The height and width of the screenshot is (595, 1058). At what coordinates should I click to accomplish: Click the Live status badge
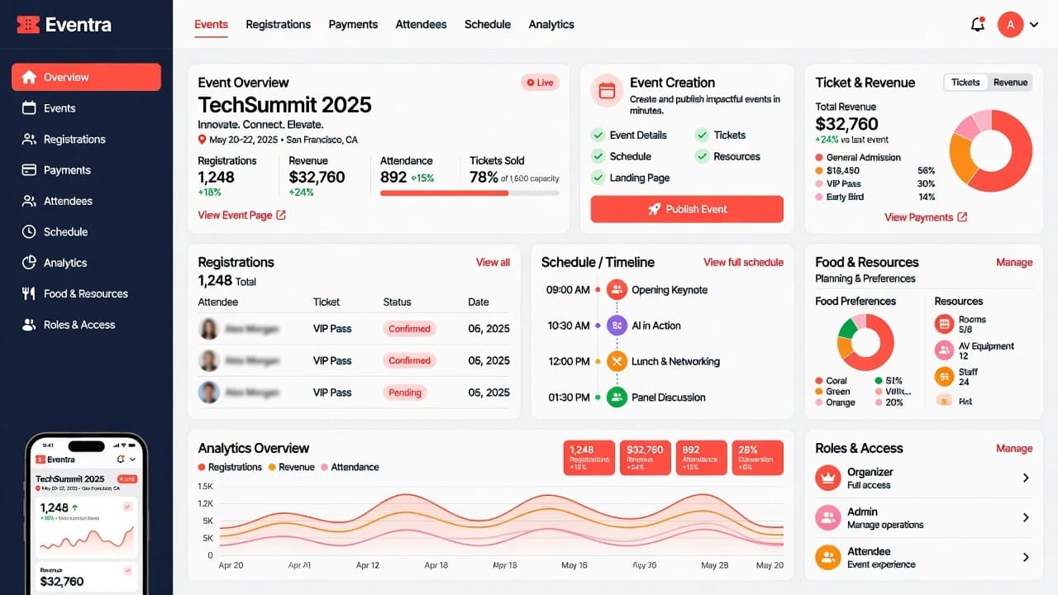coord(540,83)
